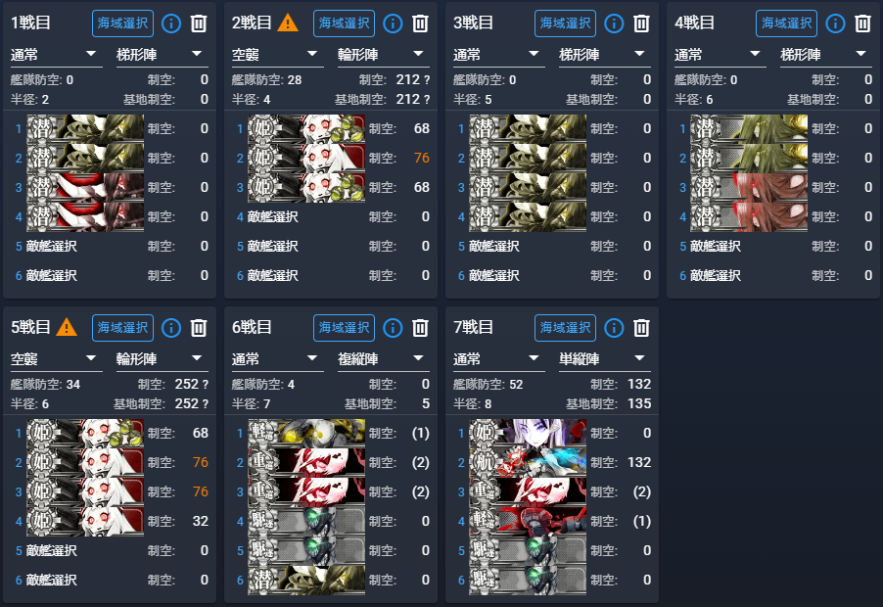The image size is (883, 607).
Task: Open the 6戦目 formation dropdown 複縦陣
Action: [x=384, y=359]
